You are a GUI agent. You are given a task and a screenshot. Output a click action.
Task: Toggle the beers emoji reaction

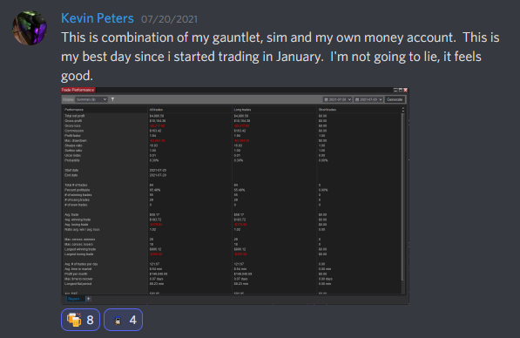tap(81, 320)
